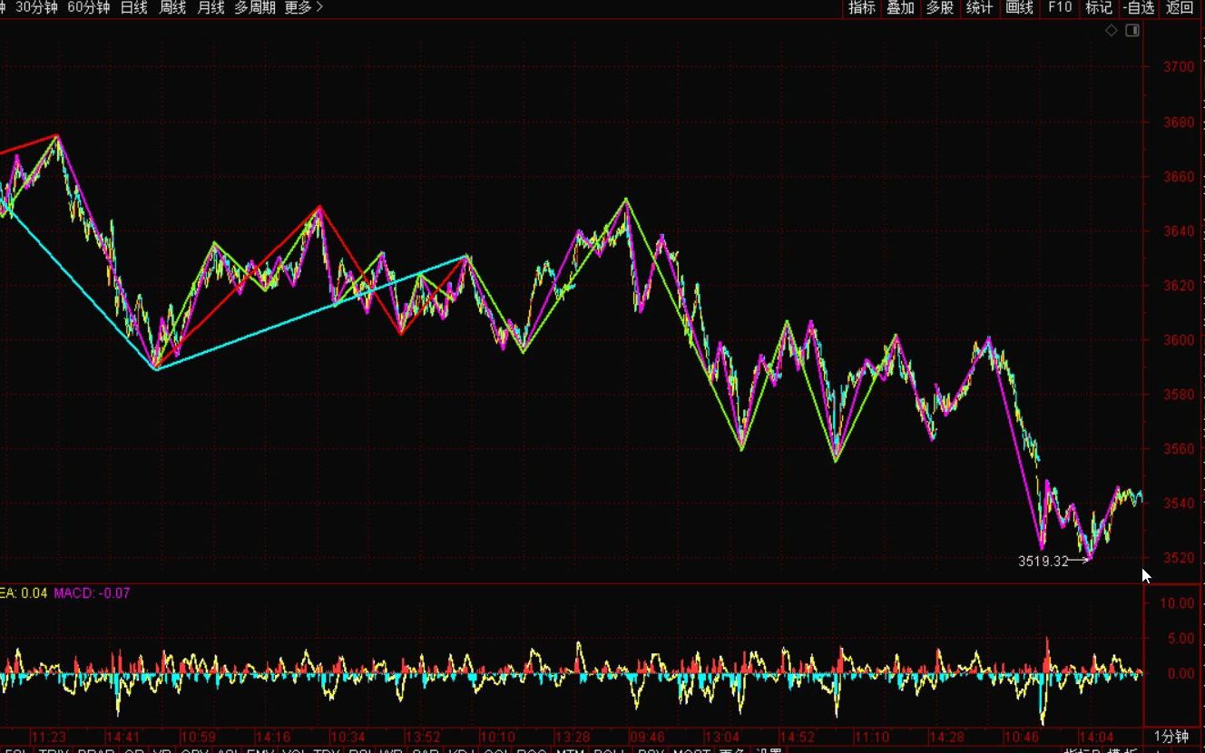The image size is (1205, 753).
Task: Switch to the 30分钟 period tab
Action: (36, 7)
